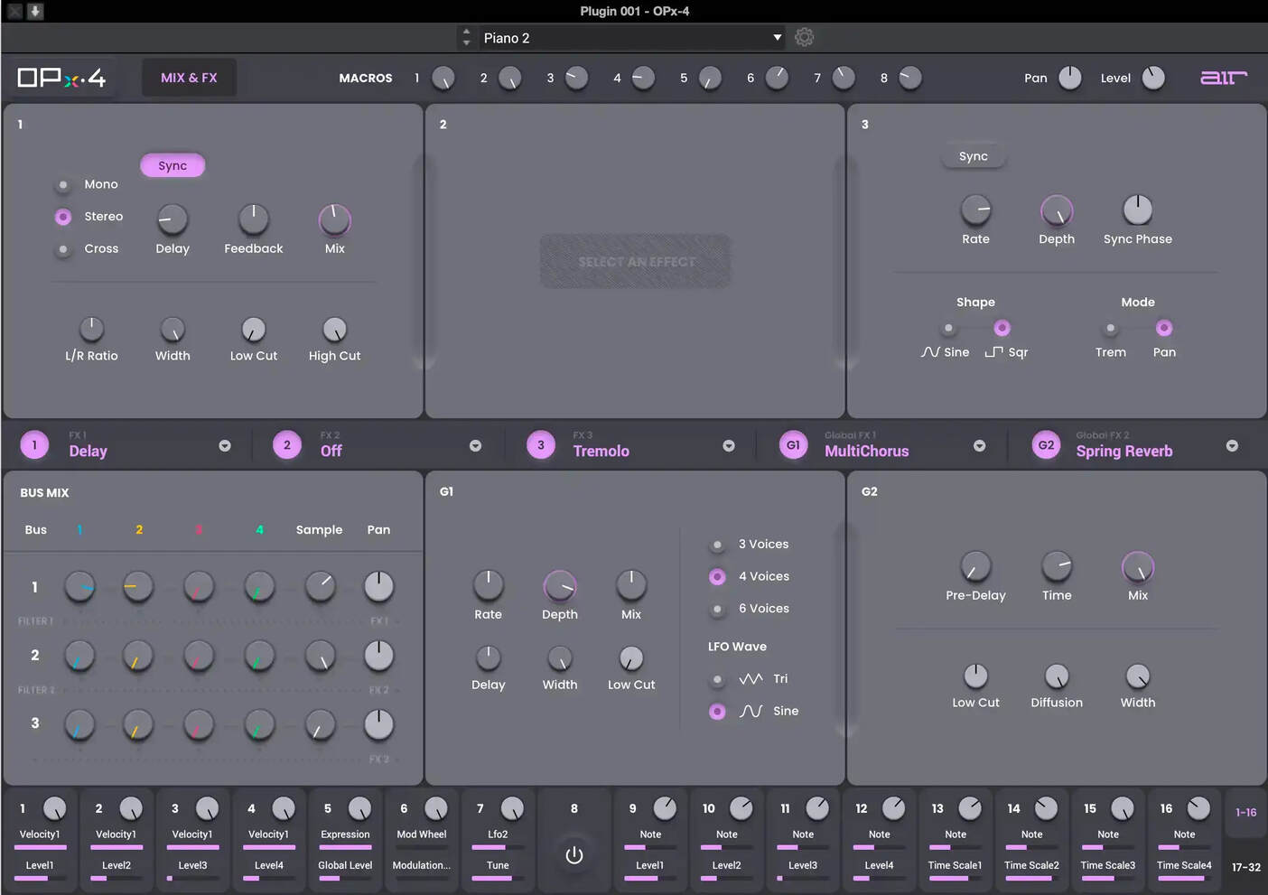Adjust the master Level knob
This screenshot has height=895, width=1268.
tap(1153, 78)
